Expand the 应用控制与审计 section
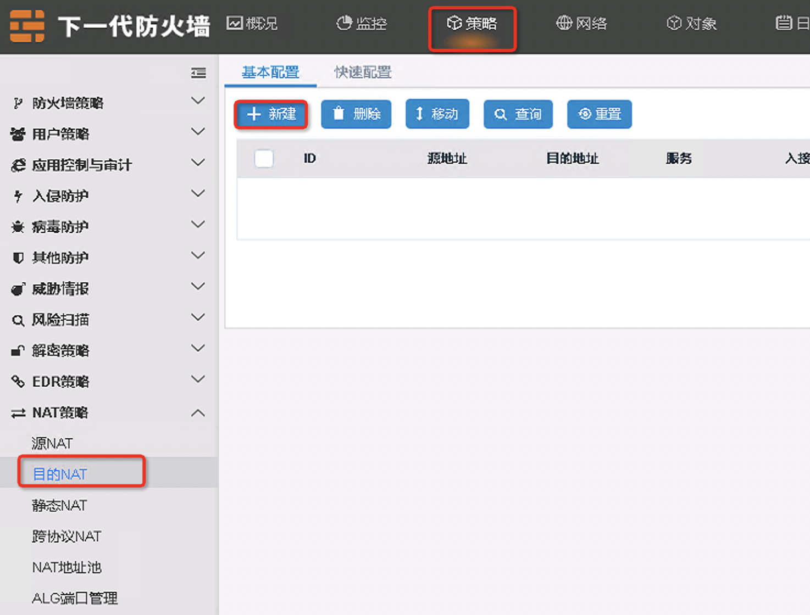The width and height of the screenshot is (810, 615). point(197,162)
